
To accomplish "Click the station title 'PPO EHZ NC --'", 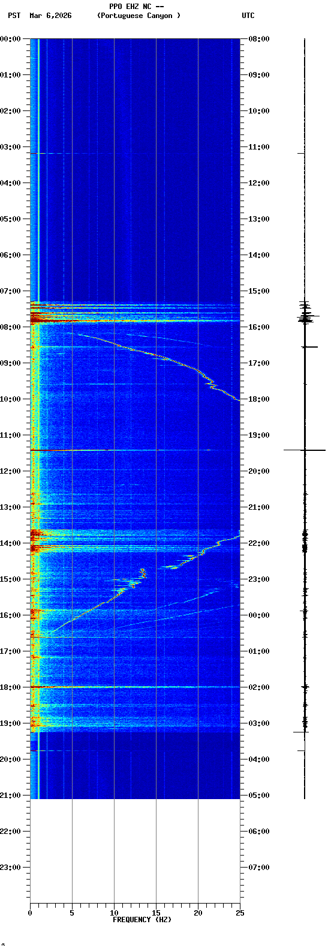I will tap(137, 7).
